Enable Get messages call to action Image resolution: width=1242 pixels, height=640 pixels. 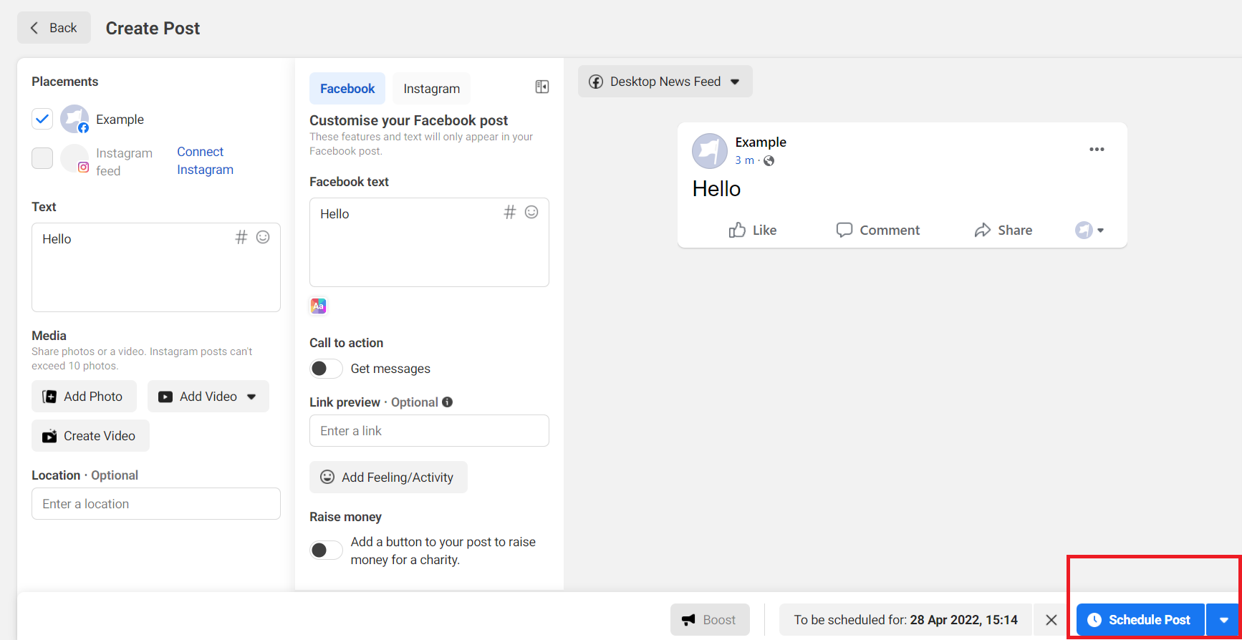point(326,368)
